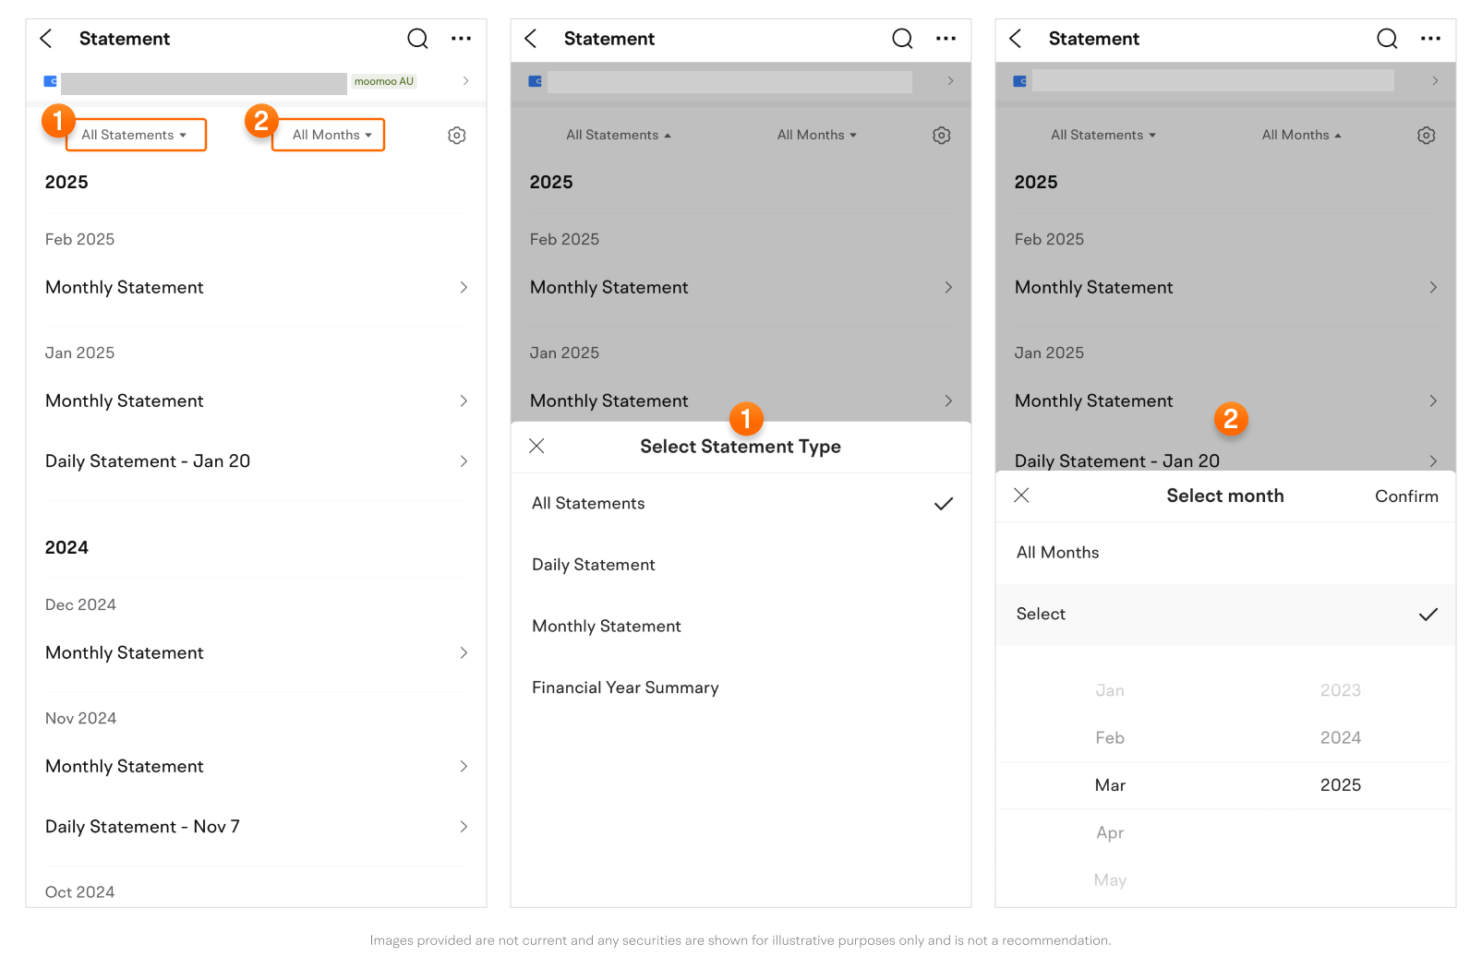The width and height of the screenshot is (1482, 968).
Task: Open the three-dot menu above the moomoo AU tag
Action: [x=461, y=39]
